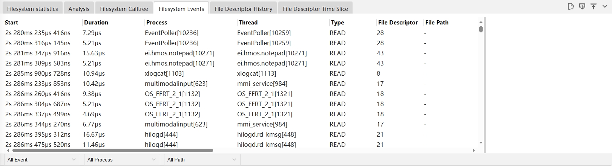Click the 4.69µs duration cell
This screenshot has height=166, width=612.
pyautogui.click(x=92, y=114)
